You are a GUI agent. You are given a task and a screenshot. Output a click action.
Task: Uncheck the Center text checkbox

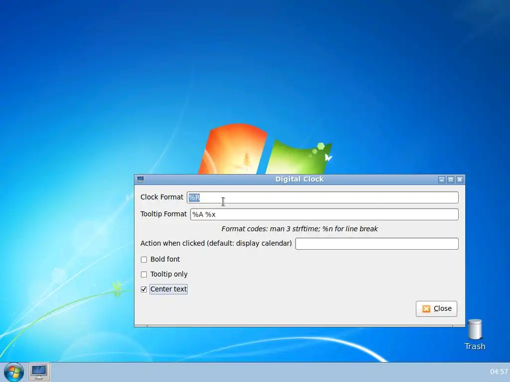click(144, 289)
